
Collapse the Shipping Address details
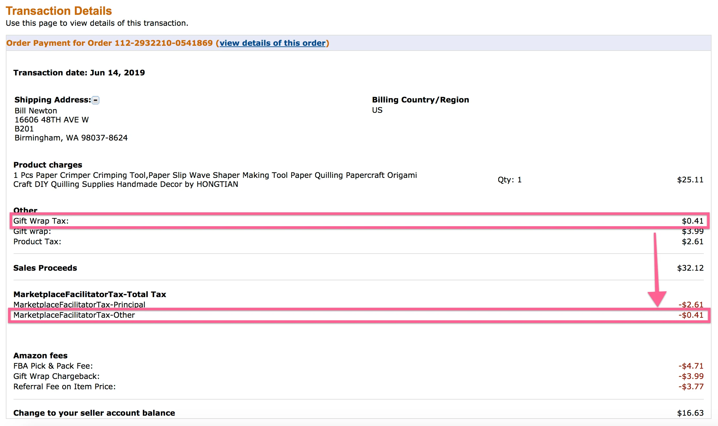pos(95,100)
